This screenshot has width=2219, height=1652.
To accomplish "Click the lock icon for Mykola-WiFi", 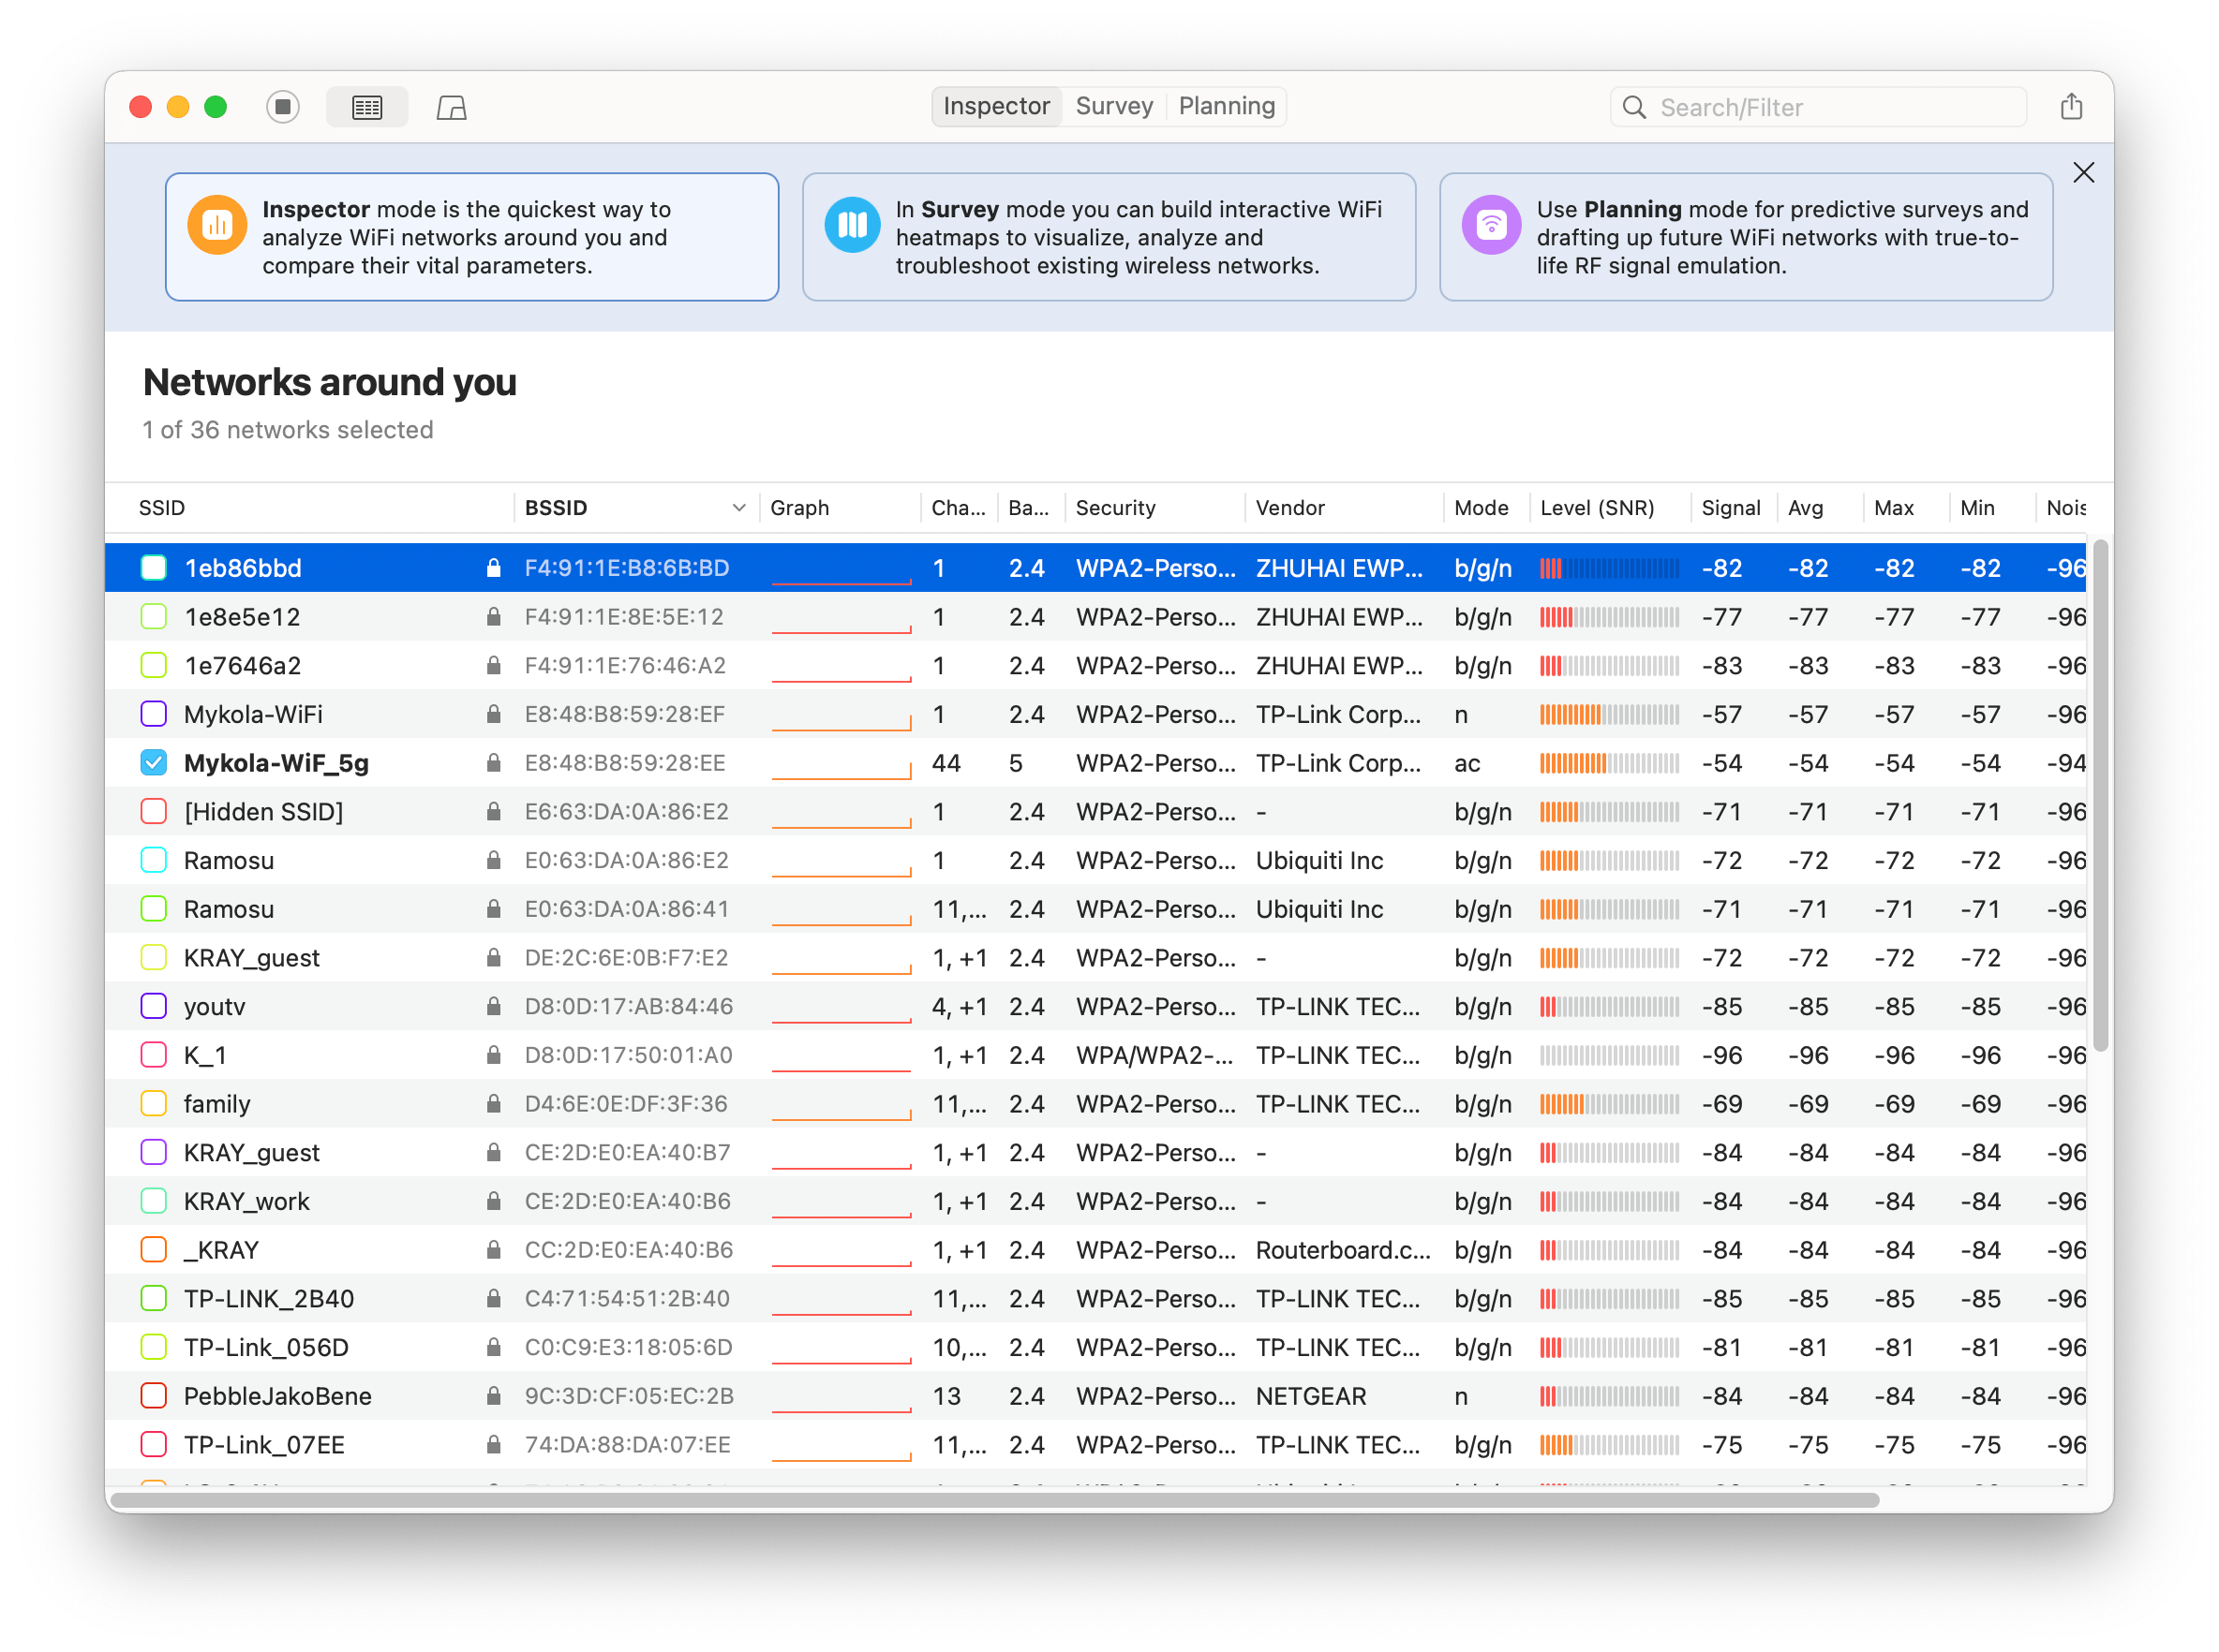I will coord(493,715).
